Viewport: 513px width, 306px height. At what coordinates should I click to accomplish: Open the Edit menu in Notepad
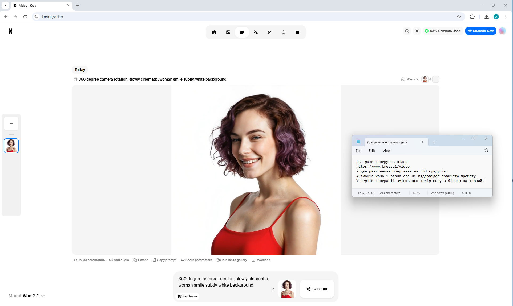372,151
